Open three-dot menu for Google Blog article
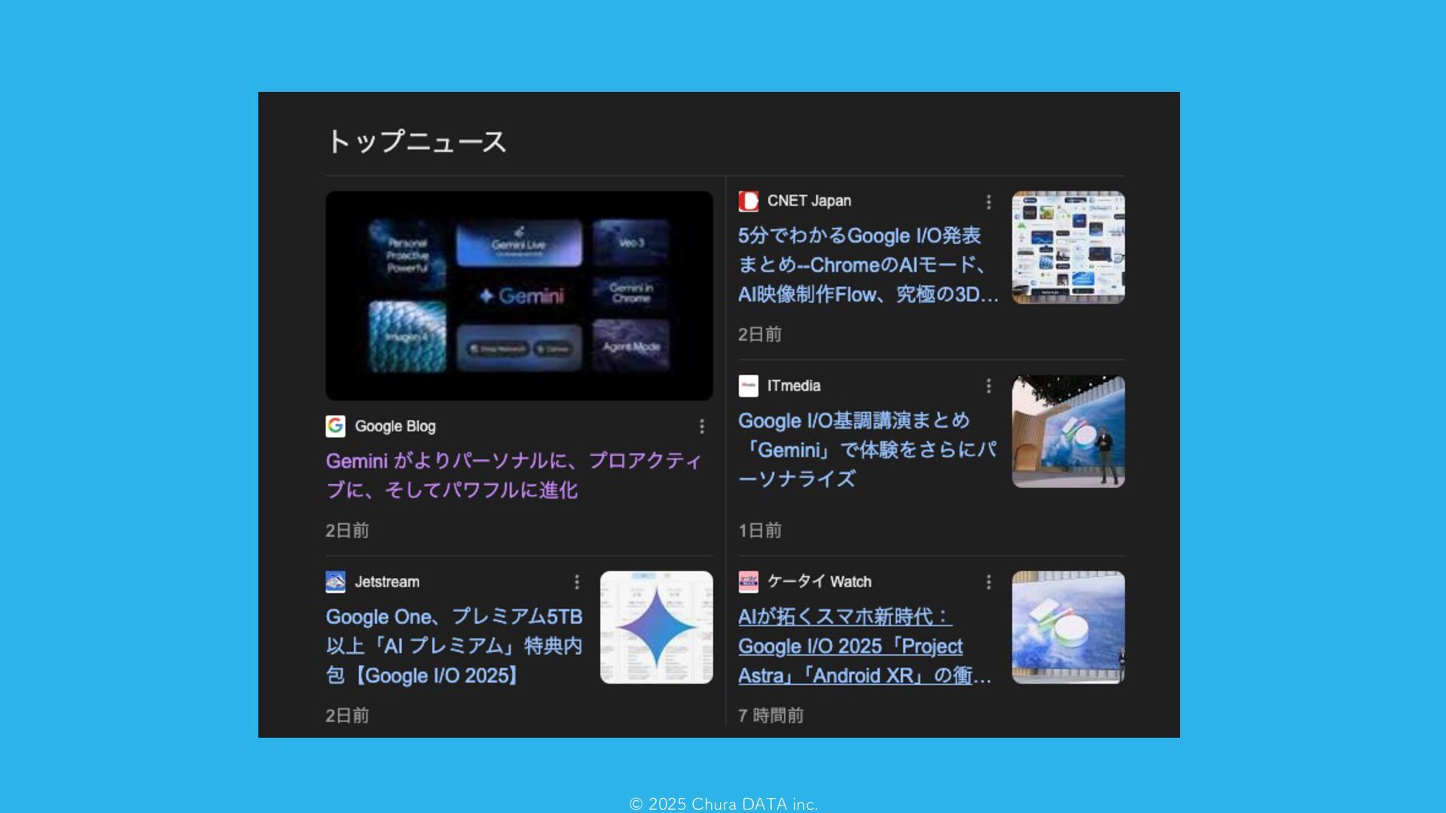Viewport: 1446px width, 813px height. click(702, 427)
